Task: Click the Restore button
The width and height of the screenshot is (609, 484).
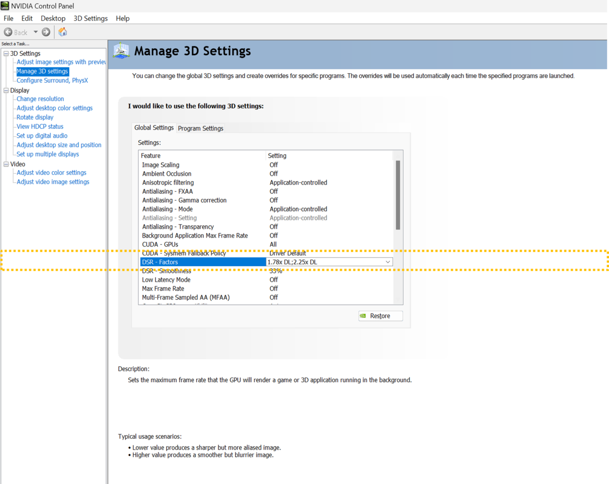Action: (x=380, y=316)
